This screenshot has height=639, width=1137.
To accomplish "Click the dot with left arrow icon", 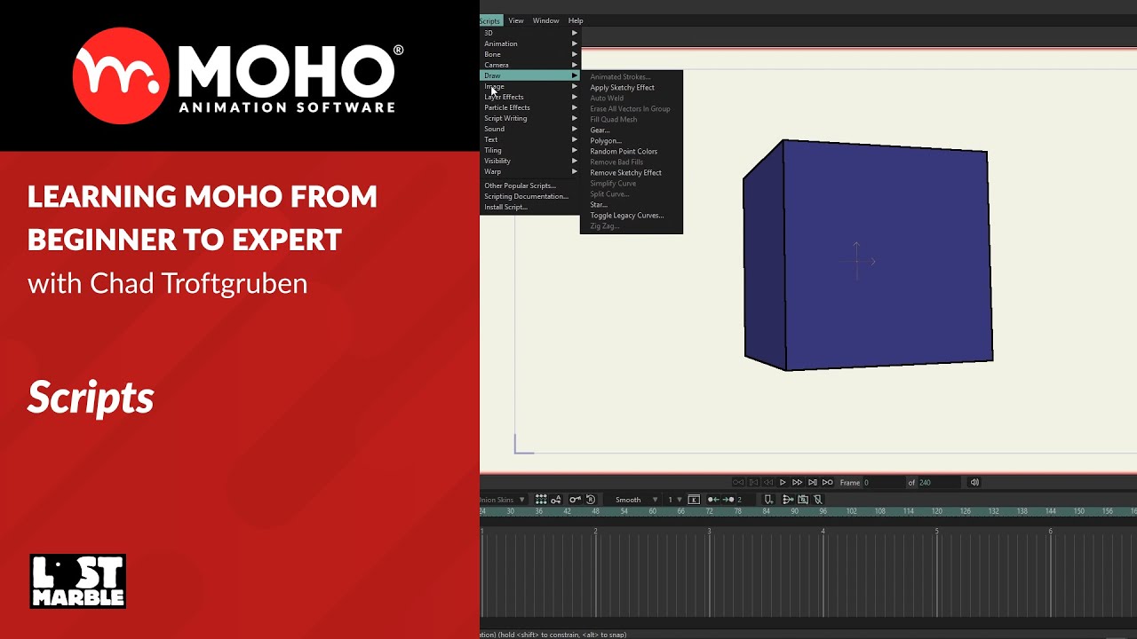I will pos(712,500).
